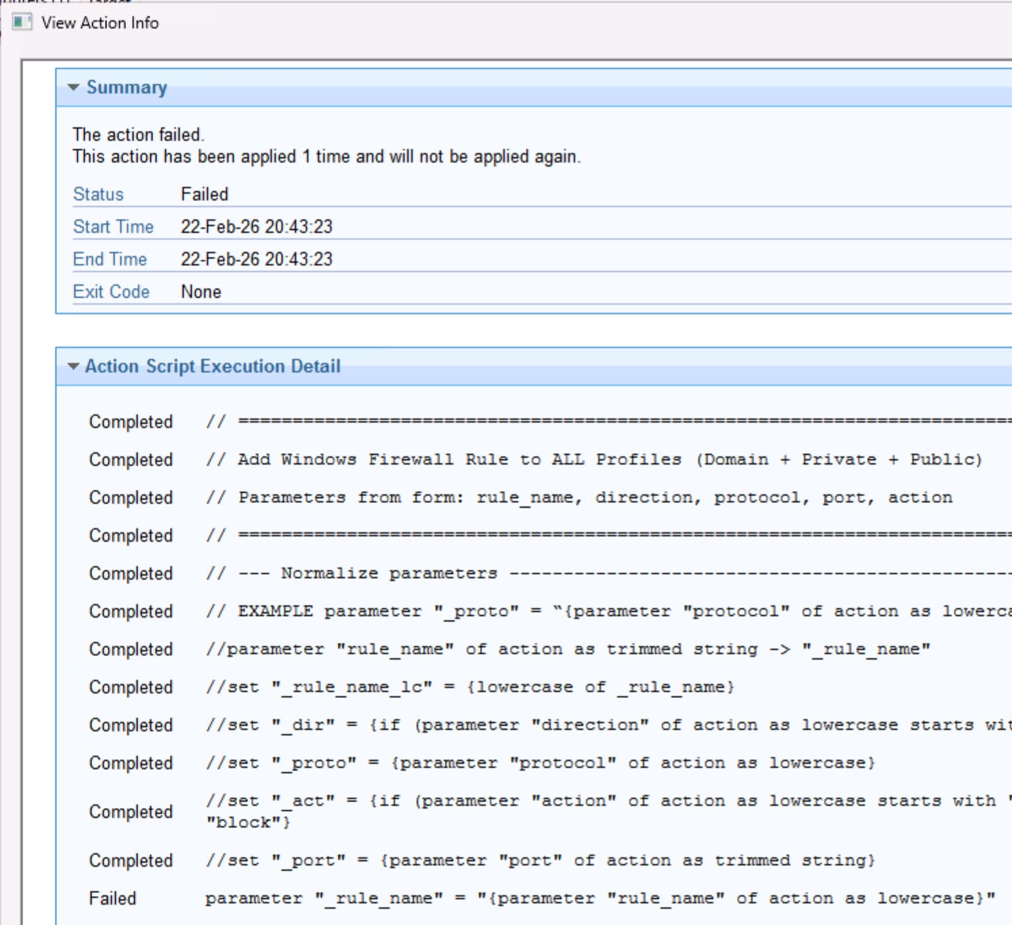Click the Start Time value 22-Feb-26 20:43:23
The height and width of the screenshot is (925, 1012).
coord(256,227)
